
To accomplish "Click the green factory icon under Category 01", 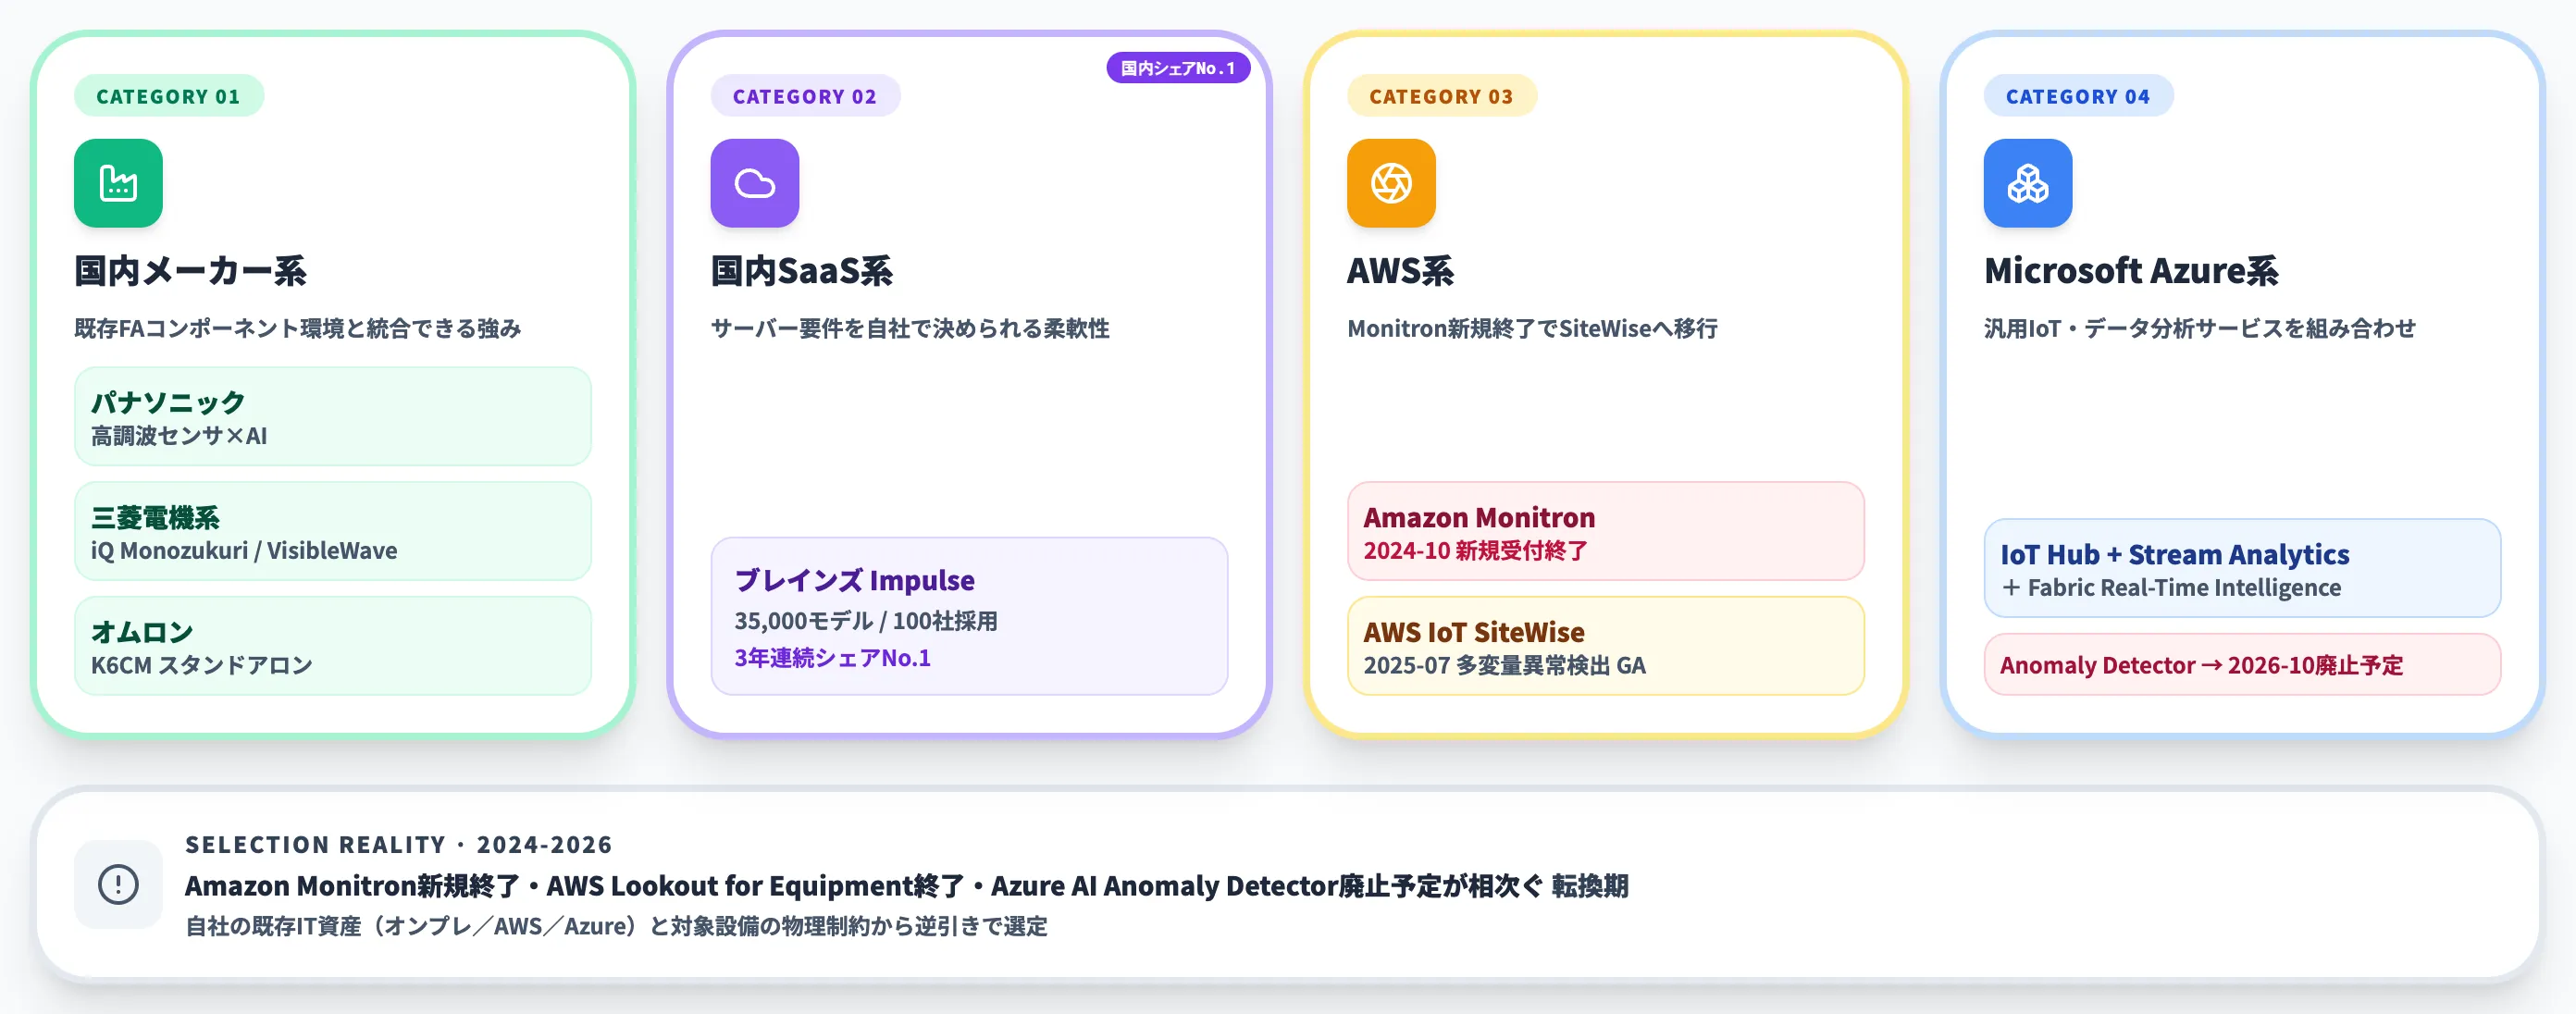I will click(x=118, y=183).
